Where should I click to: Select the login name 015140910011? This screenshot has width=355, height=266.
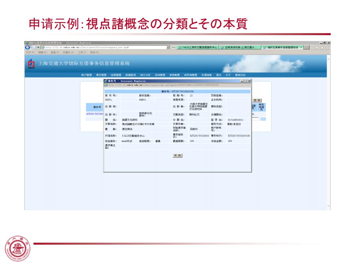(x=236, y=120)
